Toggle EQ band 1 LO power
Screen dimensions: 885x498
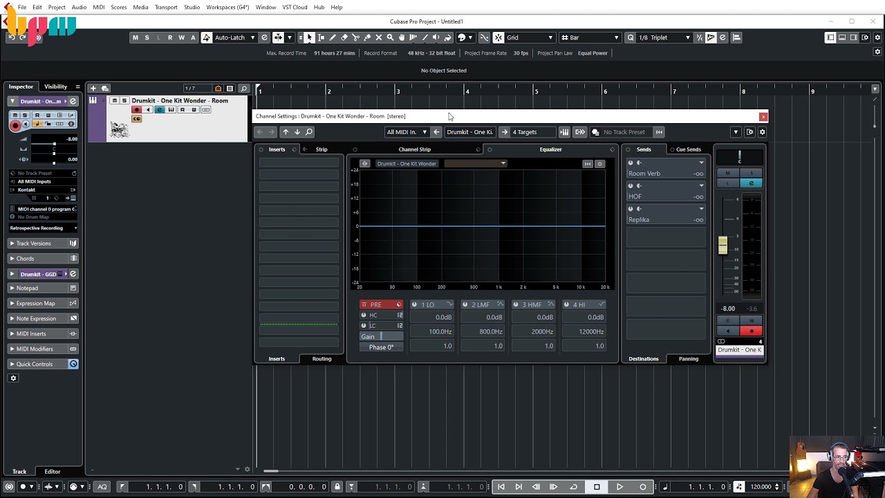415,305
